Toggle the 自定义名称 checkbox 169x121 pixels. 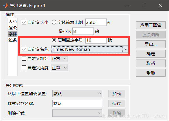click(x=24, y=49)
